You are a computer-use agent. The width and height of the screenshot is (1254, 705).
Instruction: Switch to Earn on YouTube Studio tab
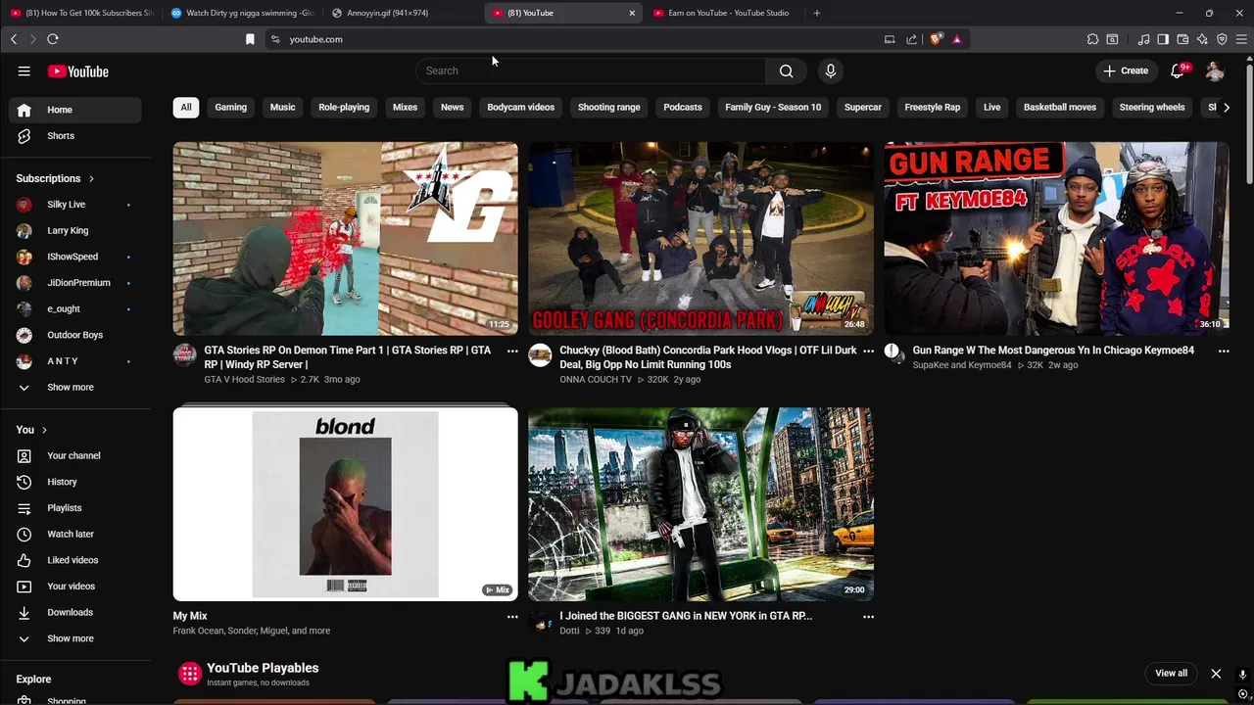pos(721,13)
